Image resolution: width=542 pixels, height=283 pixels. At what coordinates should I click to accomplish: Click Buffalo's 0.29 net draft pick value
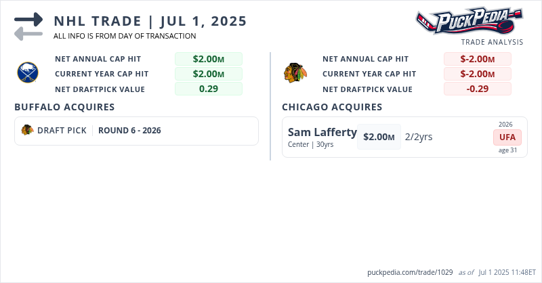tap(208, 89)
